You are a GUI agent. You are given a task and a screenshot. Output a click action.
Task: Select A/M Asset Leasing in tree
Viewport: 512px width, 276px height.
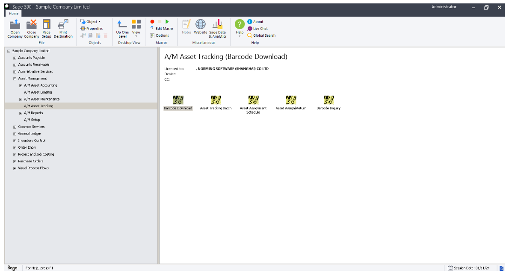[x=38, y=92]
